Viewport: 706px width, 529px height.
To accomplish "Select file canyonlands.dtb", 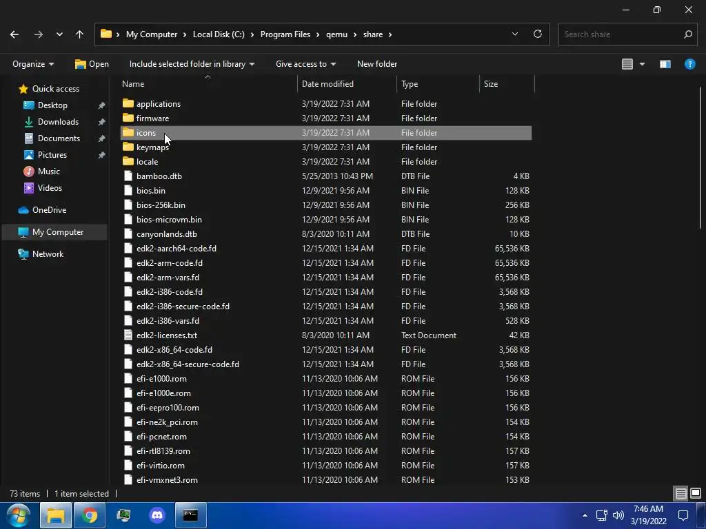I will pyautogui.click(x=326, y=234).
